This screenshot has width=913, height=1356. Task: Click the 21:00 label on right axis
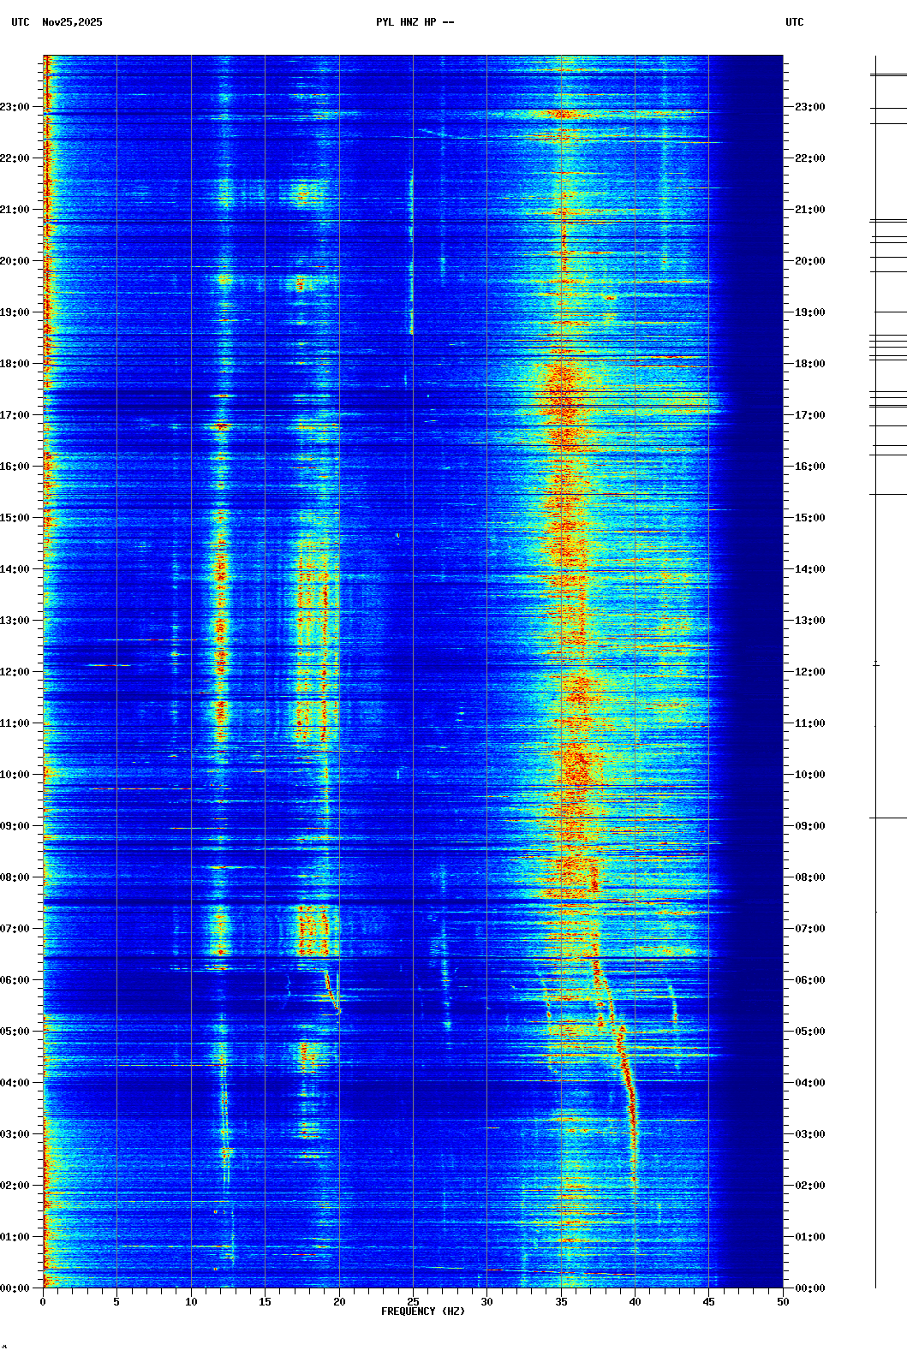(x=809, y=210)
